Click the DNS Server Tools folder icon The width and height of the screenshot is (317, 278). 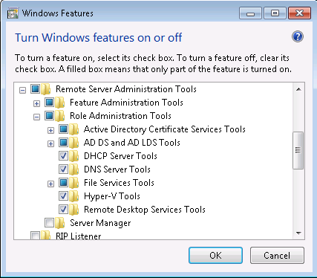[73, 169]
